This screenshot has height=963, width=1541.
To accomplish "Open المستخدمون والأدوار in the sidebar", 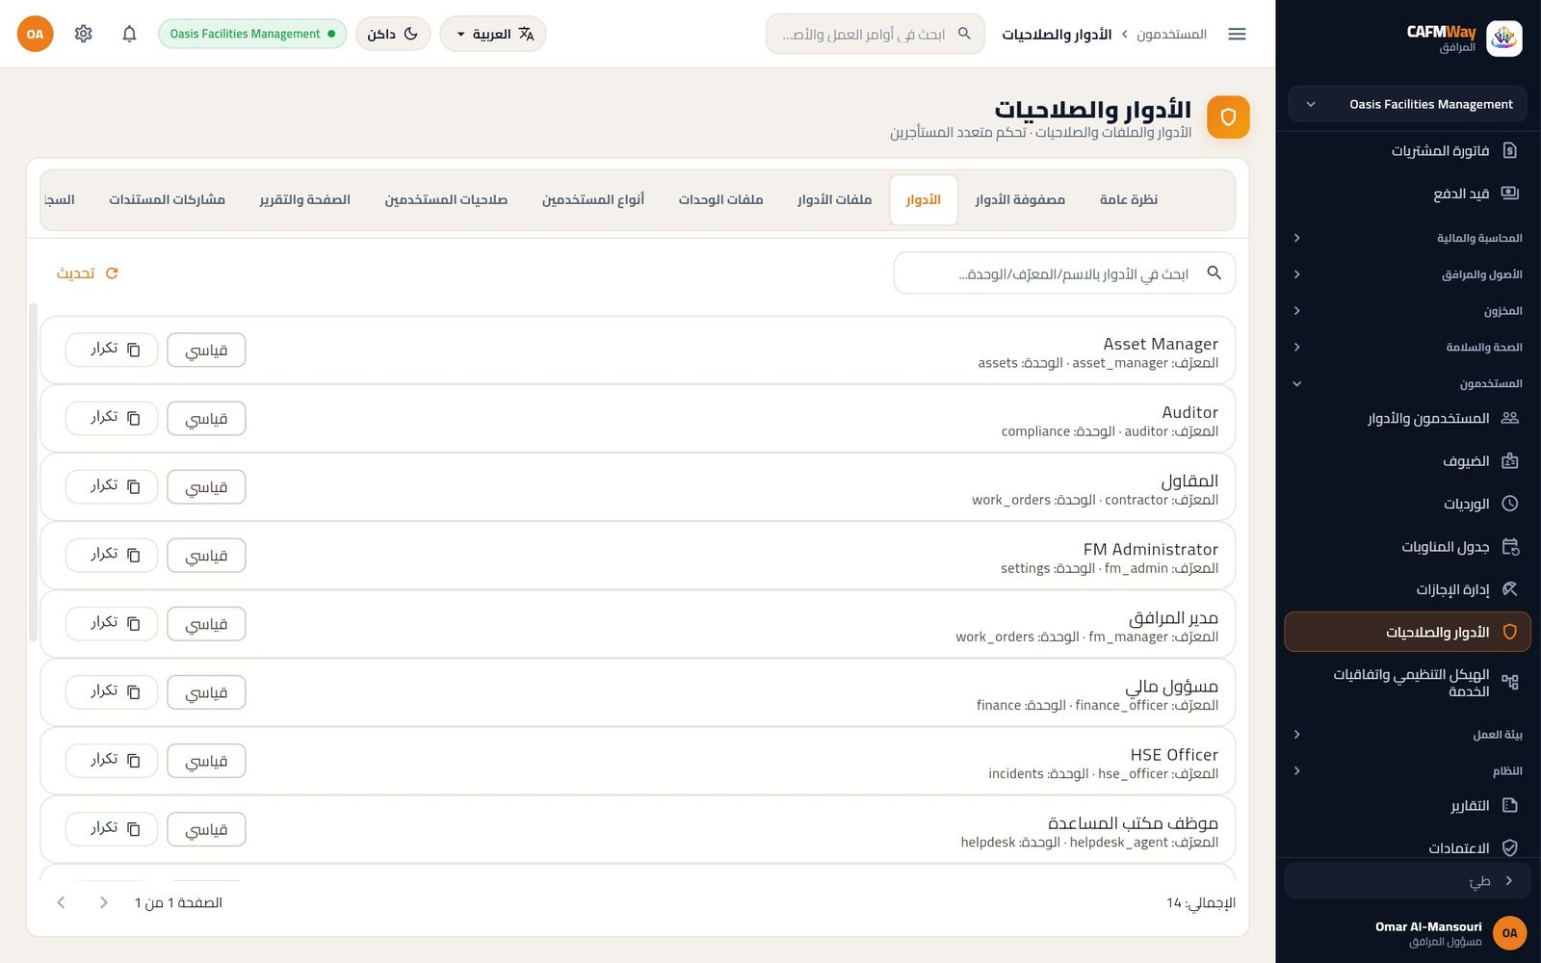I will click(x=1407, y=418).
